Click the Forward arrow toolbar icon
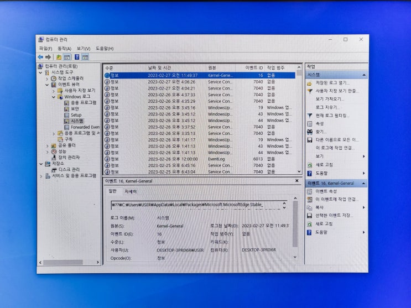 [x=48, y=57]
